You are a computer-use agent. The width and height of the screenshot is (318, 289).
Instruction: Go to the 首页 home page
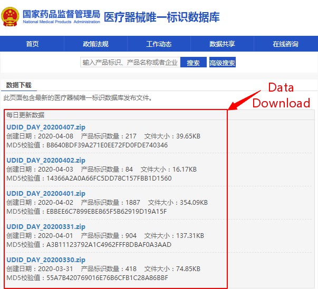coord(32,44)
